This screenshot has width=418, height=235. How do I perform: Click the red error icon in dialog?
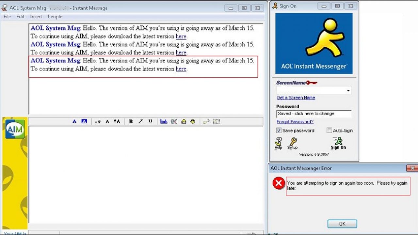point(279,183)
